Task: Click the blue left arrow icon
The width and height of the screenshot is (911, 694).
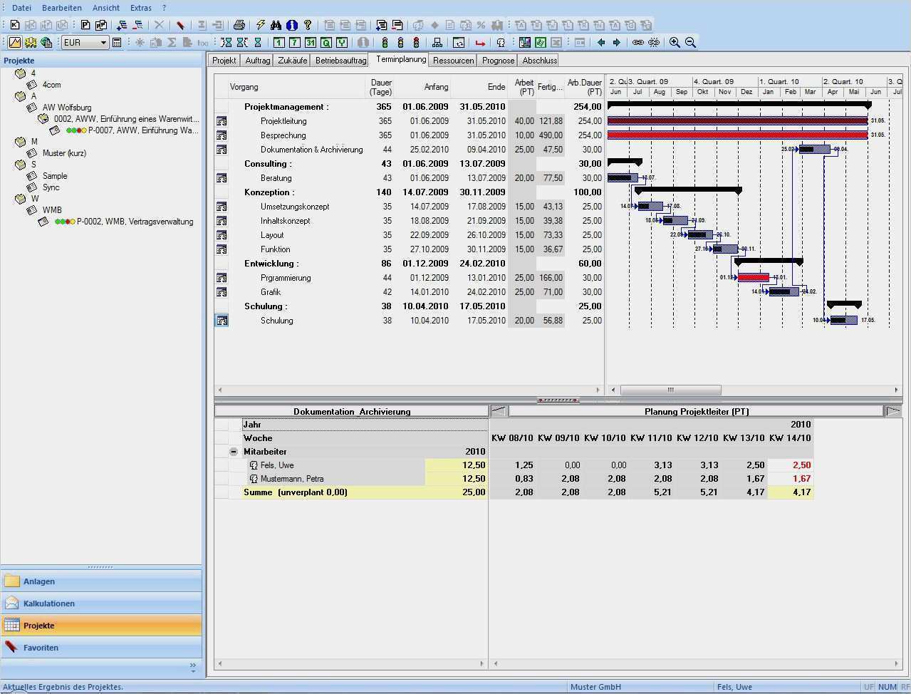Action: pyautogui.click(x=601, y=43)
